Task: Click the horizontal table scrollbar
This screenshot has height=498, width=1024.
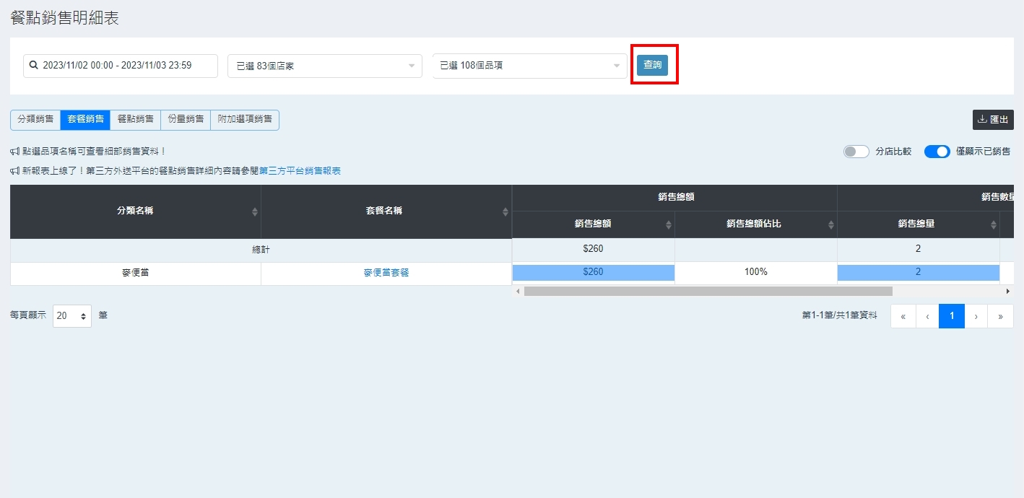Action: 708,292
